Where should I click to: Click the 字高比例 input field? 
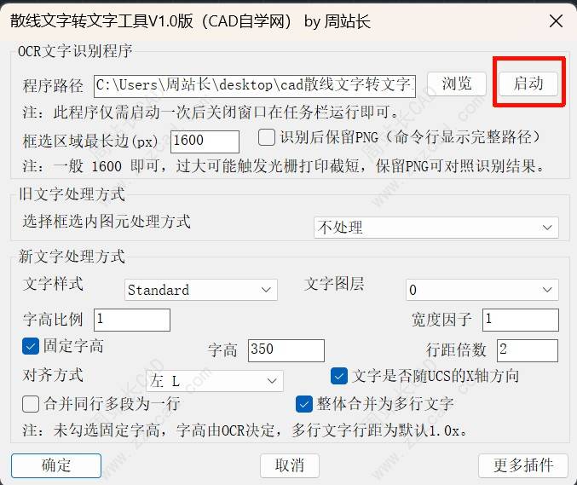point(132,320)
